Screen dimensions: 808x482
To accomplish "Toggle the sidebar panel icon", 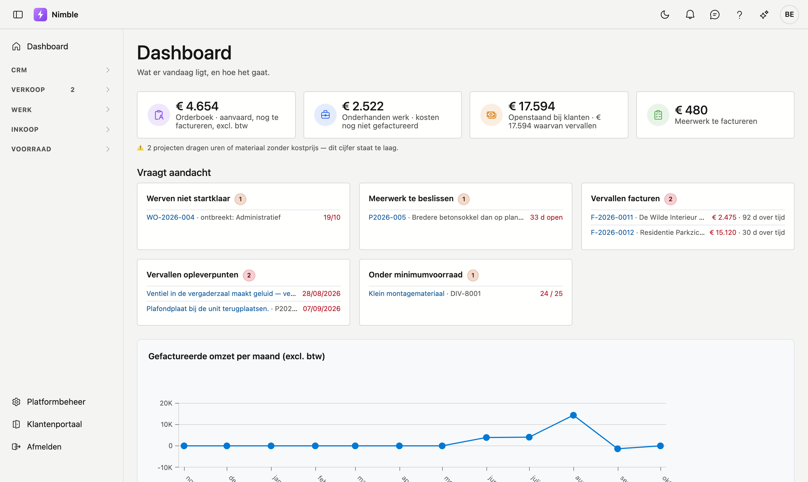I will (18, 15).
